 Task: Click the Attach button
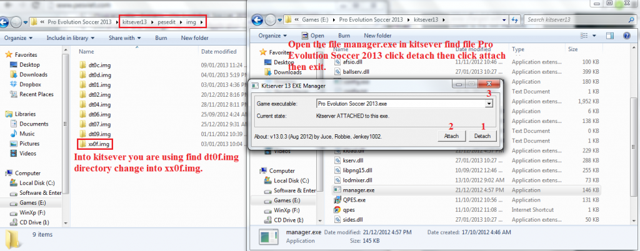tap(451, 136)
